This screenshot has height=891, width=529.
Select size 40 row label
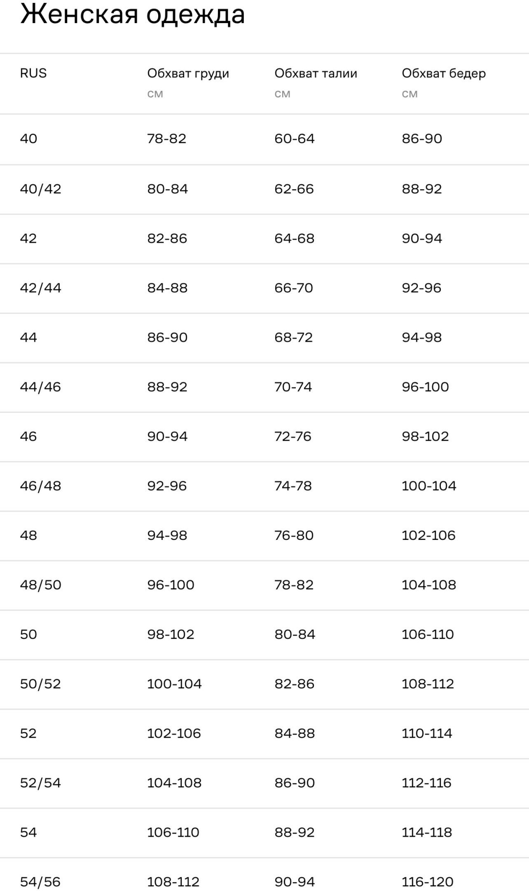coord(28,139)
